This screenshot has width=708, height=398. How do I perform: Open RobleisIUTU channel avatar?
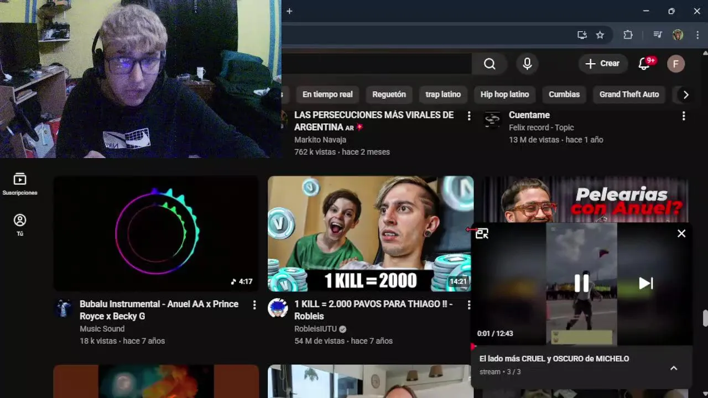pos(278,308)
